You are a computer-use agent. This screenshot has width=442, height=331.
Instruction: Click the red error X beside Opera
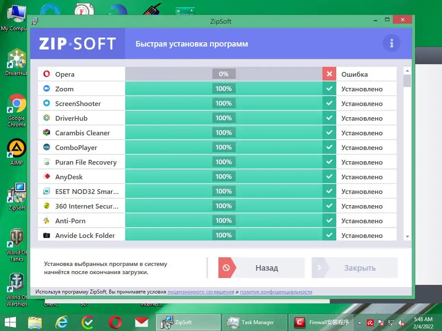coord(329,74)
